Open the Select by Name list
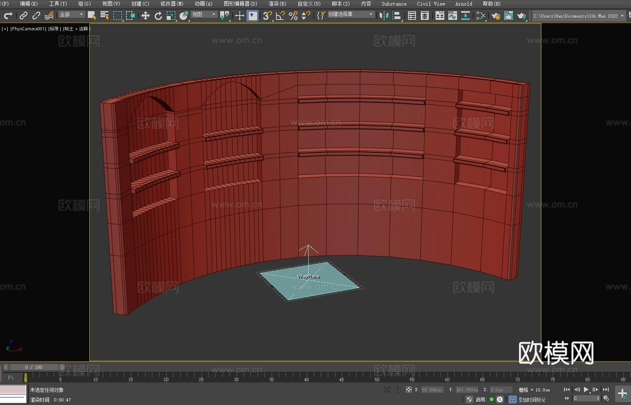 click(x=105, y=16)
